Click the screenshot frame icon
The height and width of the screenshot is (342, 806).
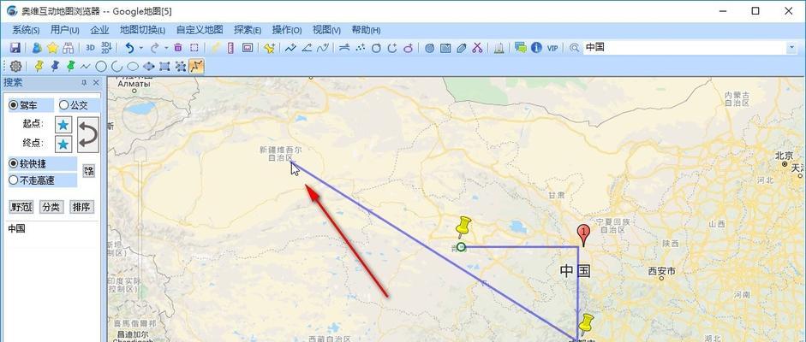point(248,48)
